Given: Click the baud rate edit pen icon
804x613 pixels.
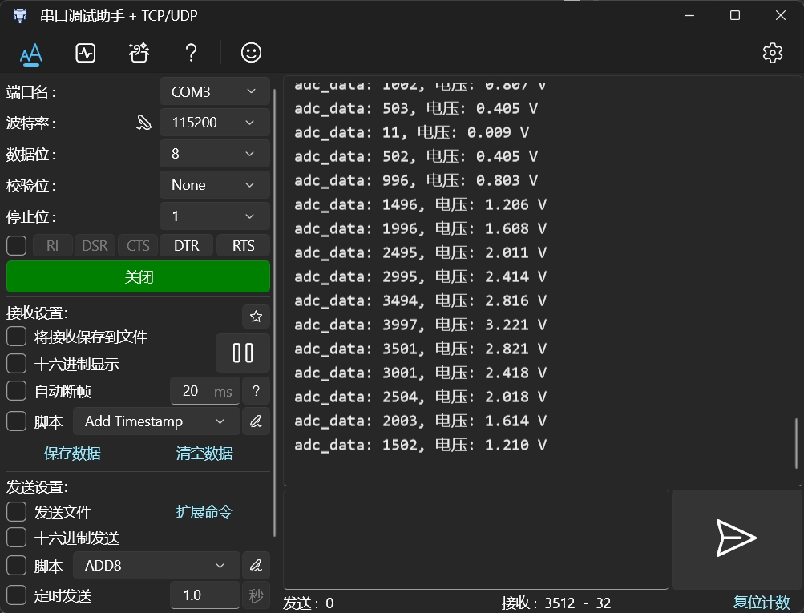Looking at the screenshot, I should [143, 123].
